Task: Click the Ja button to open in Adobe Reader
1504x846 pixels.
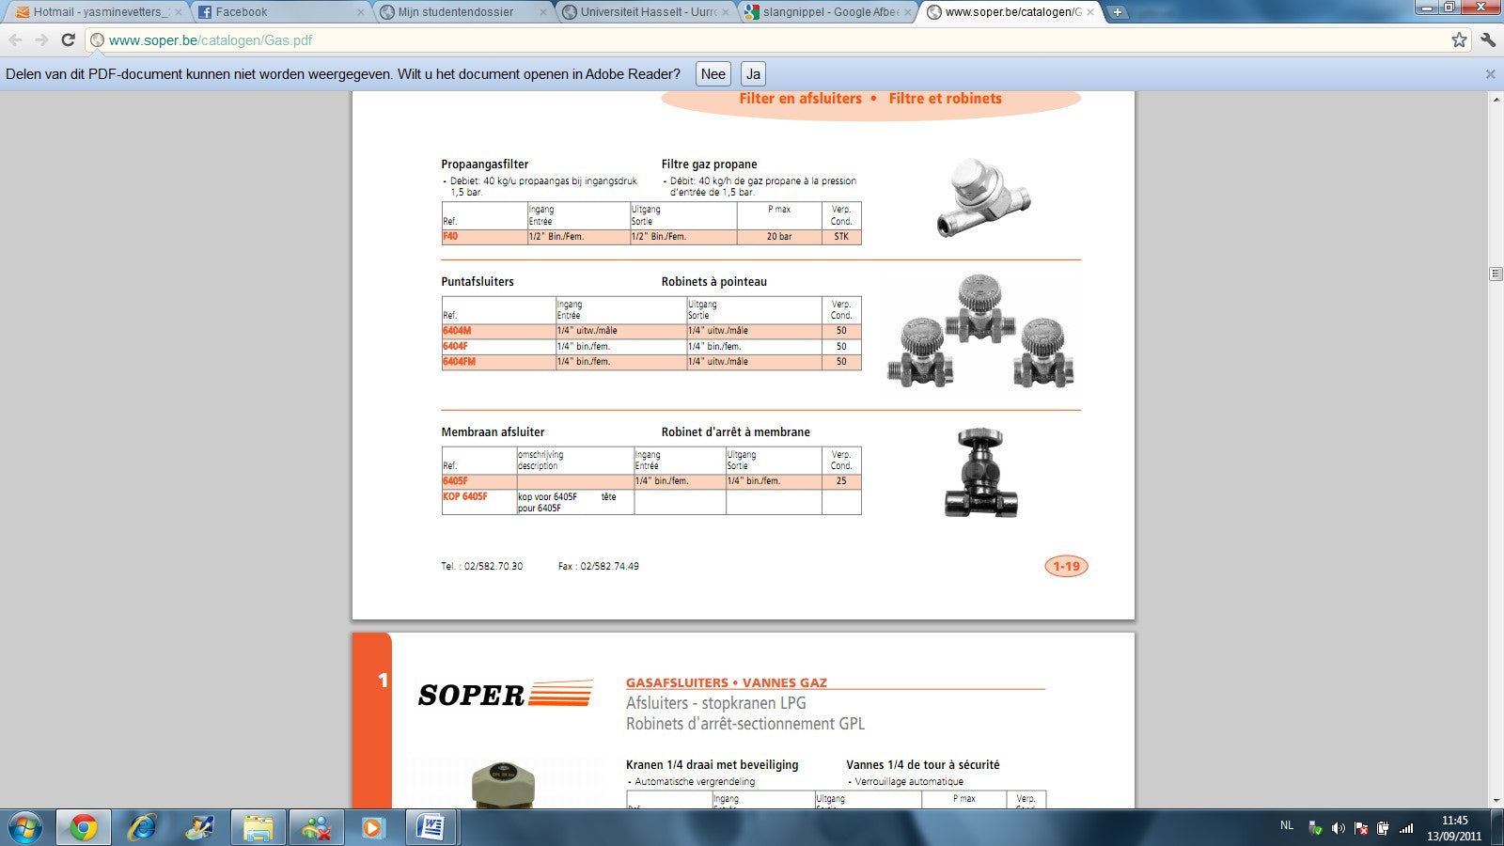Action: (753, 74)
